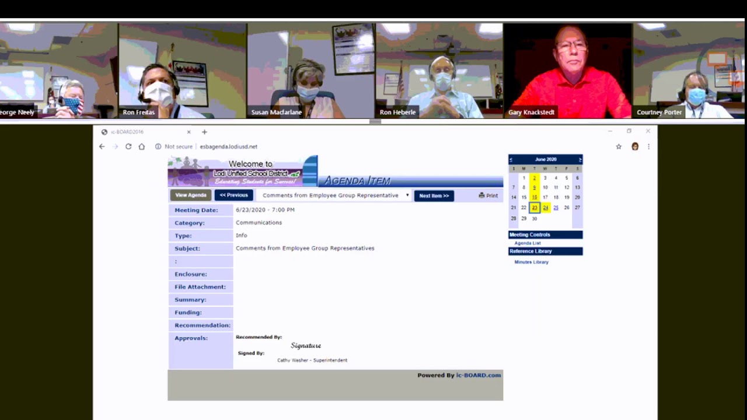
Task: Click the Reference Library header
Action: point(545,251)
